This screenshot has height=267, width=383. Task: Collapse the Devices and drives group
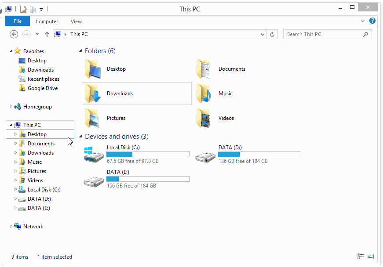click(x=80, y=137)
